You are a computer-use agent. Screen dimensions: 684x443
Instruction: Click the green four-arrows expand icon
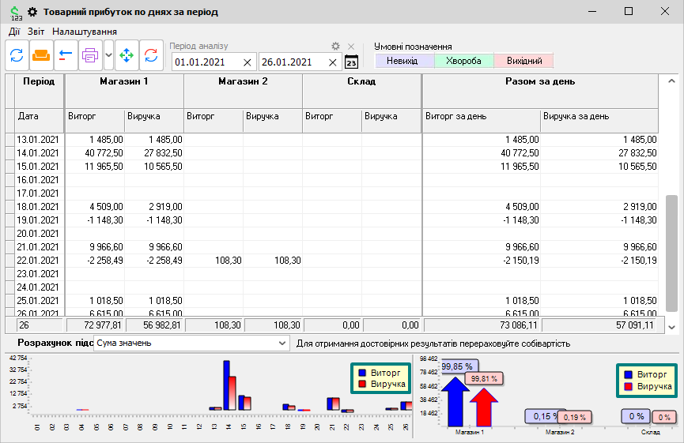(127, 55)
